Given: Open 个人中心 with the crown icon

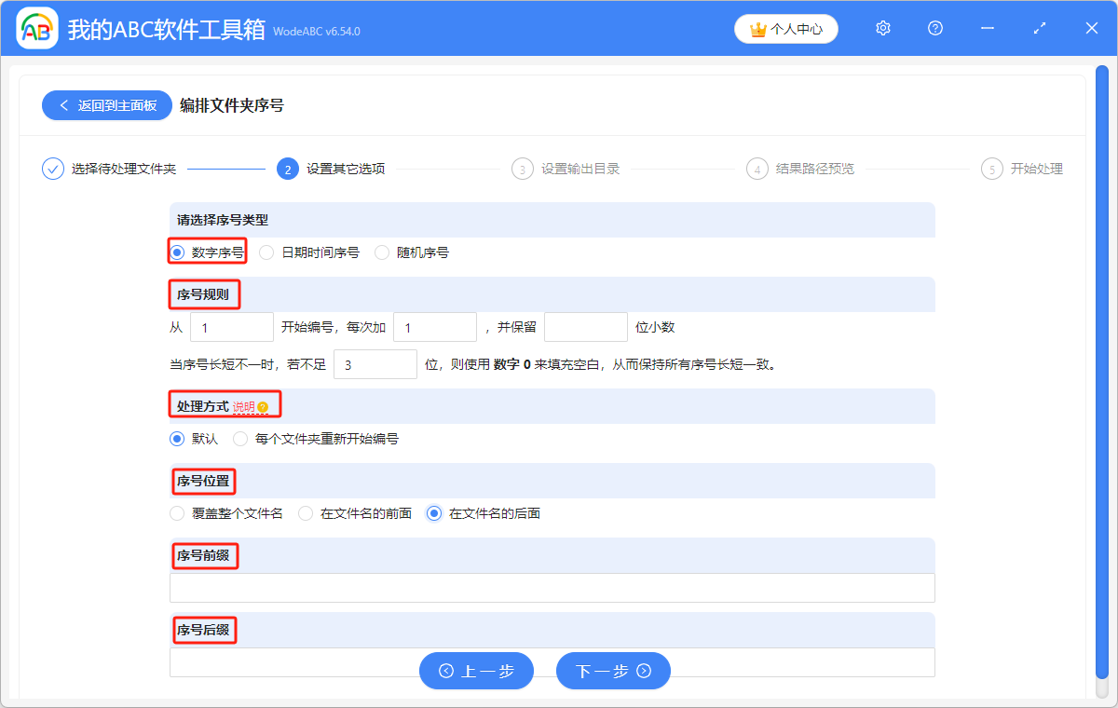Looking at the screenshot, I should click(x=785, y=28).
